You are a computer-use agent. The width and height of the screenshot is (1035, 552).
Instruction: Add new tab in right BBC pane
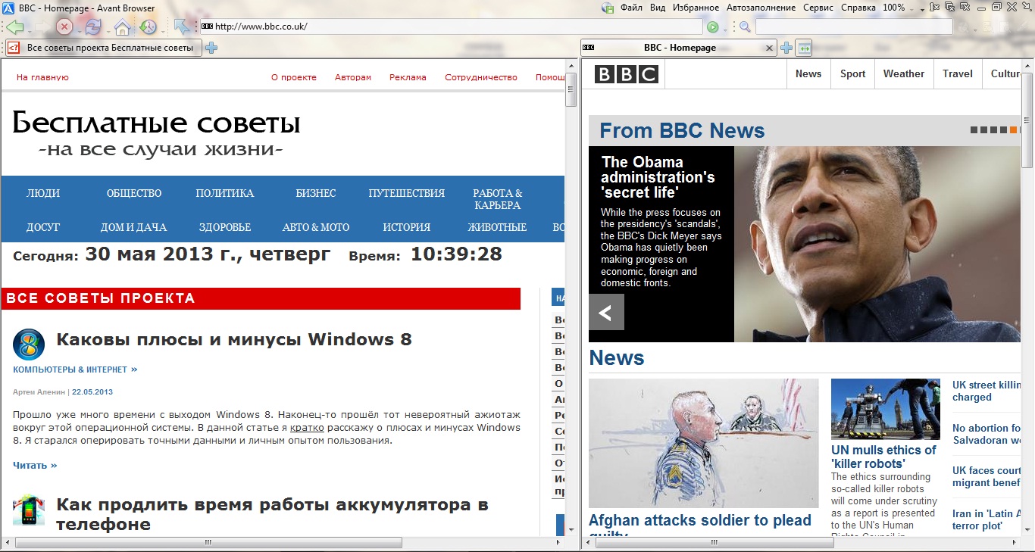tap(786, 48)
